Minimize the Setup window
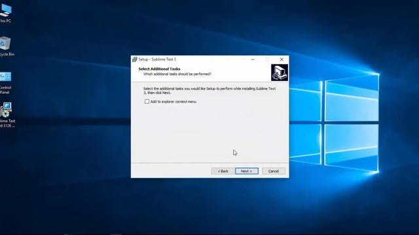Screen dimensions: 419x235 (253, 59)
